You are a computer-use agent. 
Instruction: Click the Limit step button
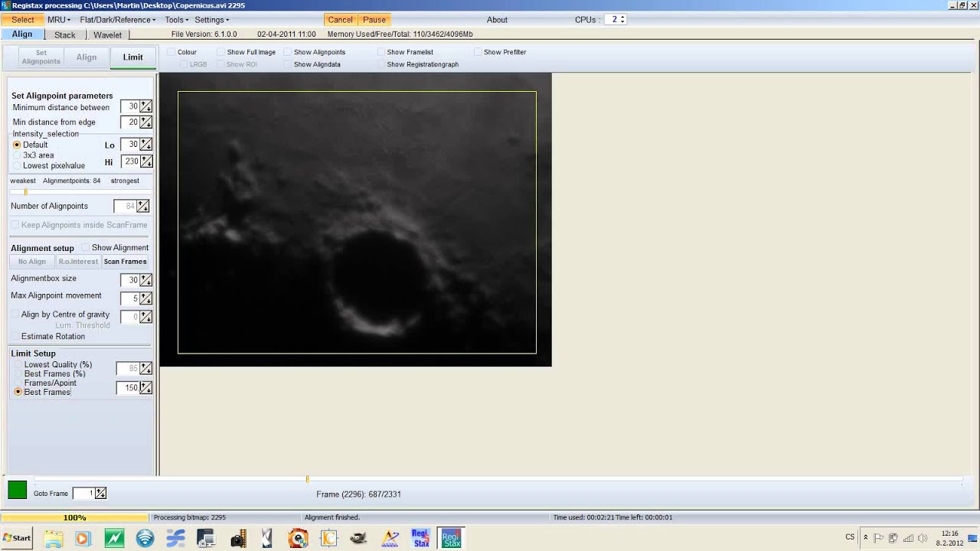[132, 57]
